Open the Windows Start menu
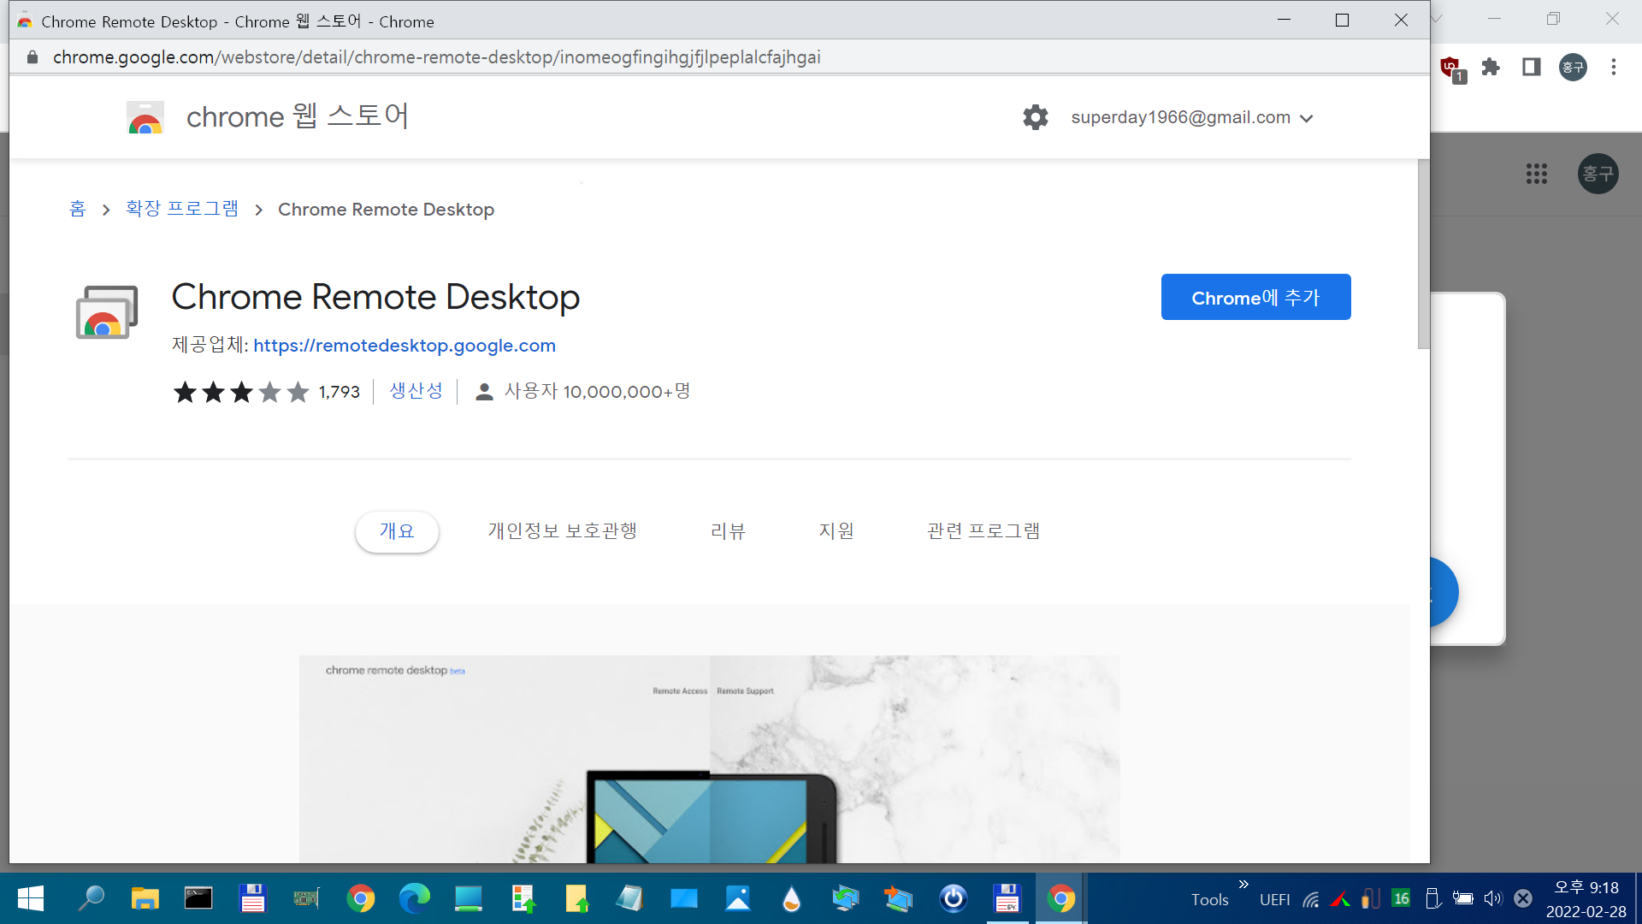This screenshot has width=1642, height=924. click(31, 898)
